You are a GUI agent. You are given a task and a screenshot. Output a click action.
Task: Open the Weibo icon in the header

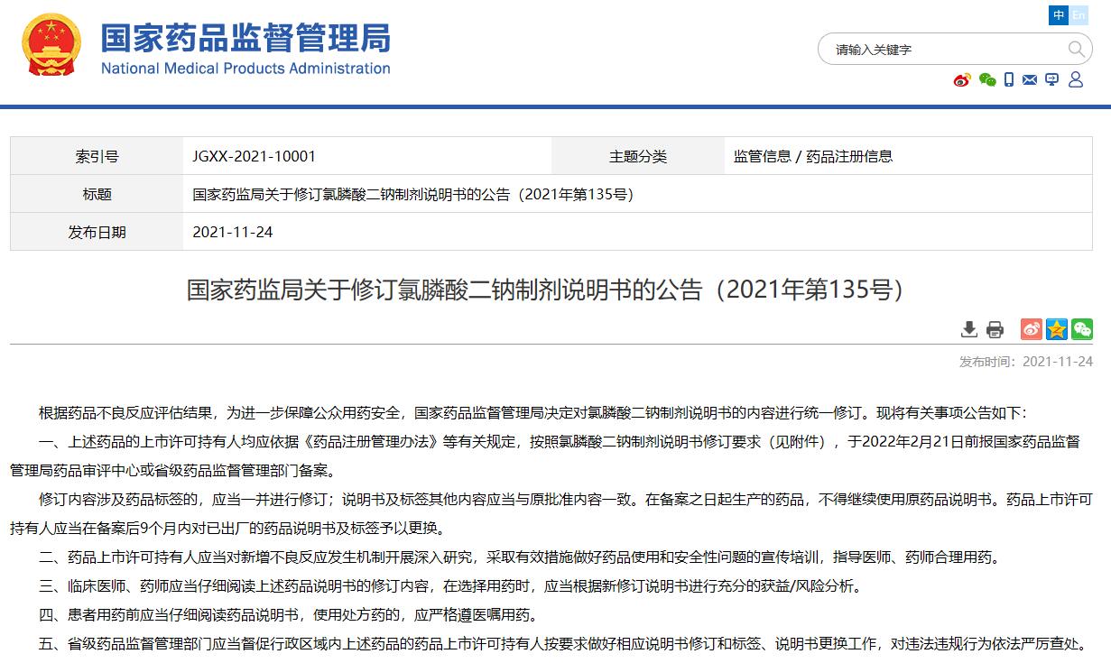[x=962, y=80]
